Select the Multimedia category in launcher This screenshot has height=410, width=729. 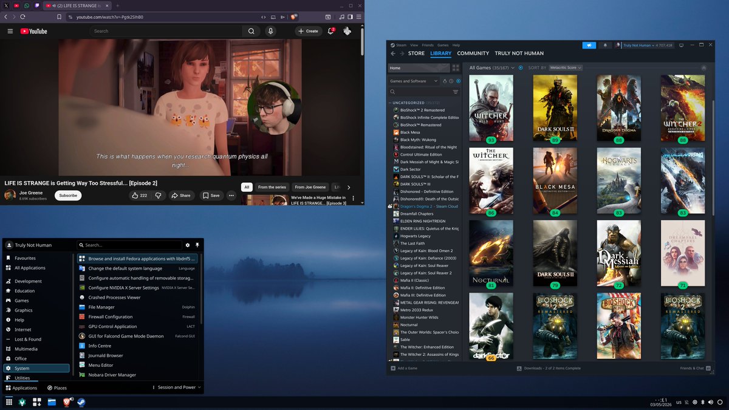click(36, 349)
